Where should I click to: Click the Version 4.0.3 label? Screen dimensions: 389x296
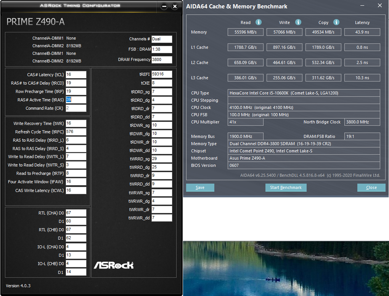pos(18,286)
